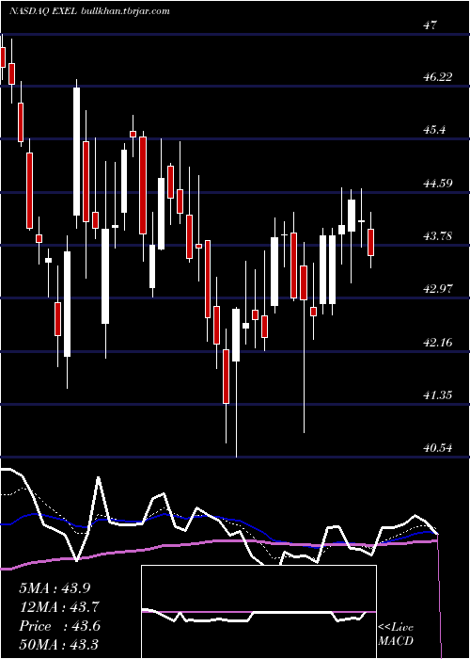This screenshot has height=659, width=470.
Task: Click the 43.78 price axis label
Action: (x=438, y=236)
